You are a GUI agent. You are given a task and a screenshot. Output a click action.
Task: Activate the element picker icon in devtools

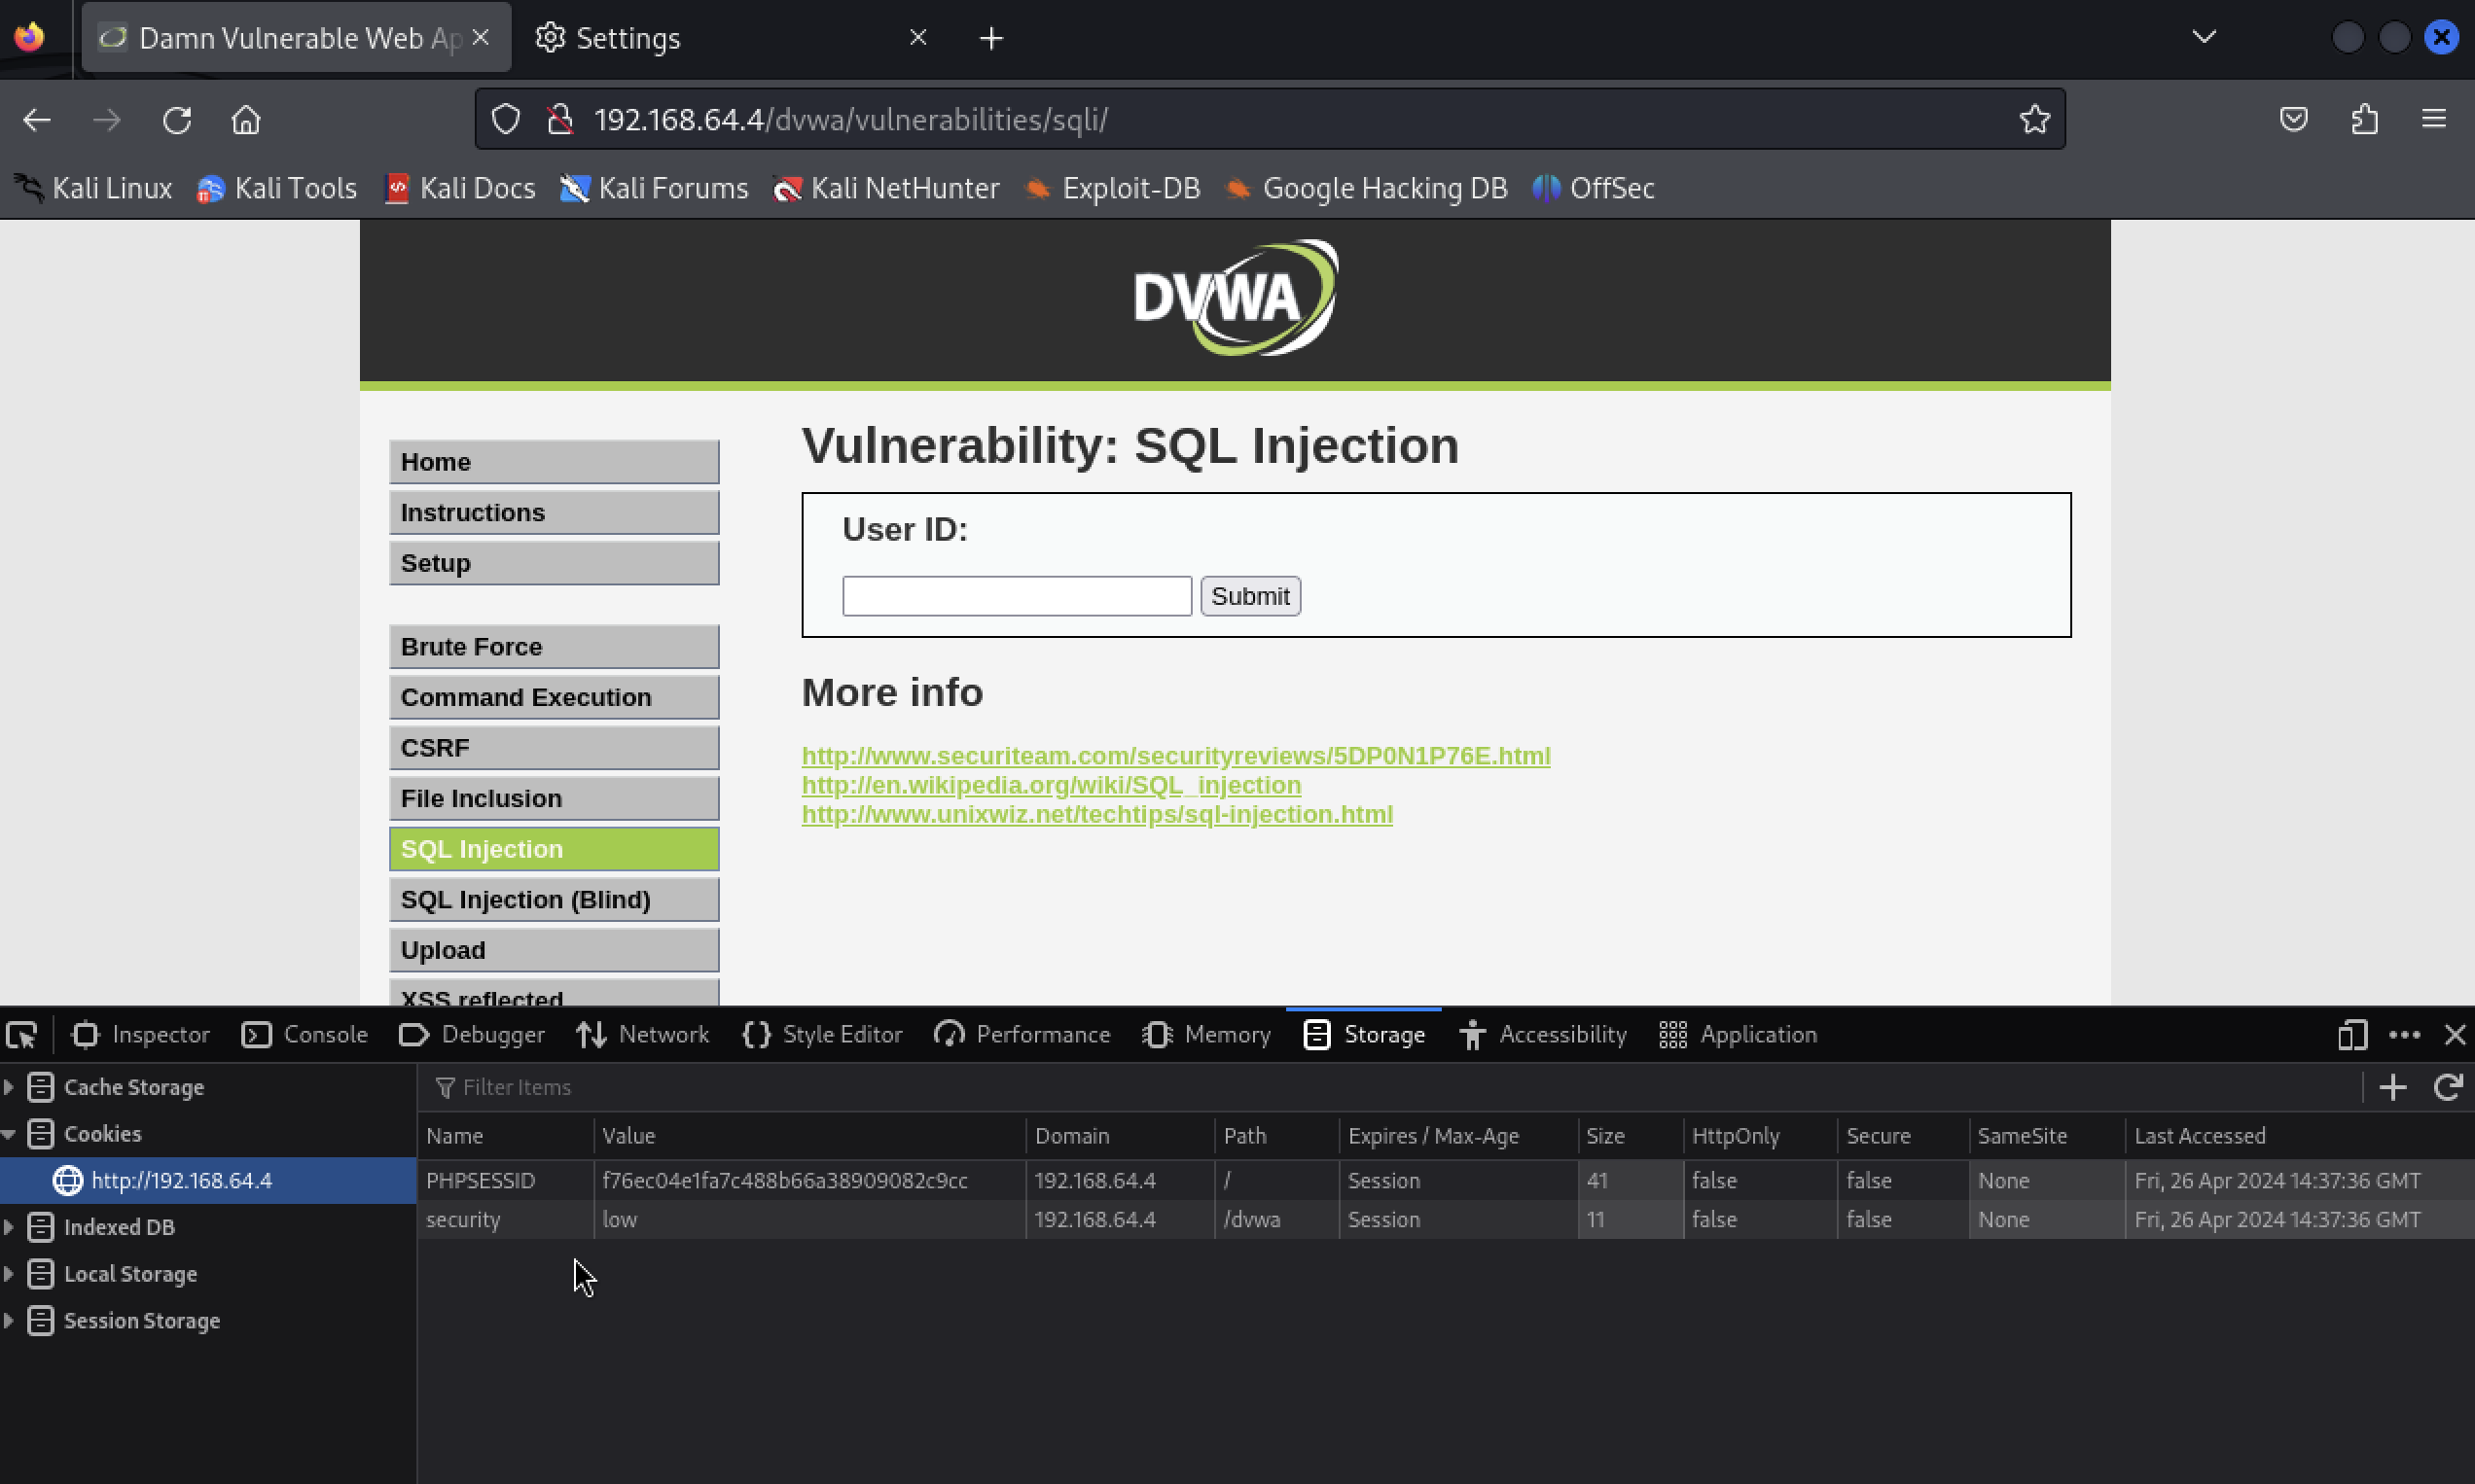pyautogui.click(x=22, y=1035)
